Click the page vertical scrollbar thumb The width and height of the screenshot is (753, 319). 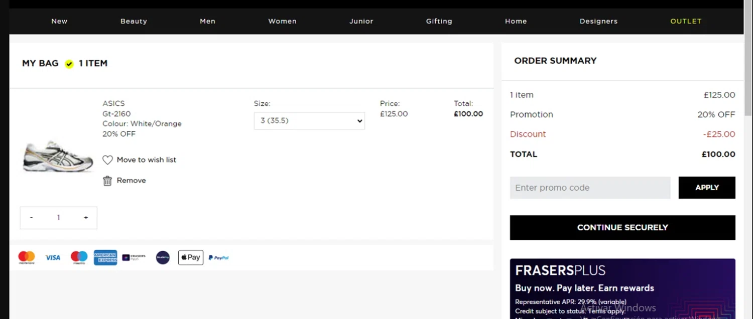[748, 58]
